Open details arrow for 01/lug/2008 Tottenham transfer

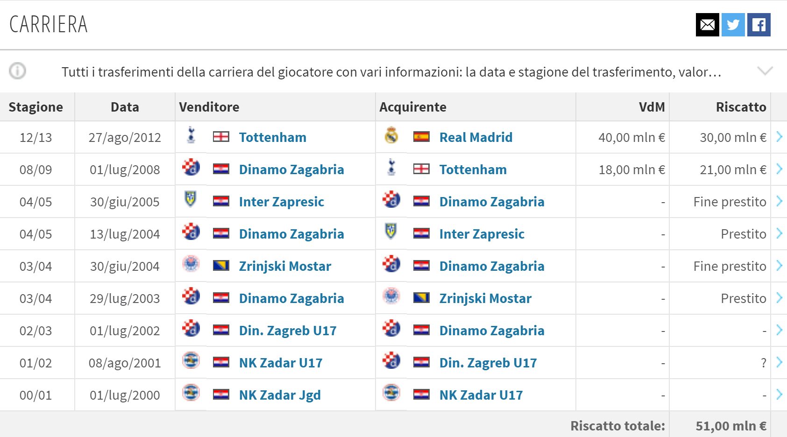(x=779, y=169)
